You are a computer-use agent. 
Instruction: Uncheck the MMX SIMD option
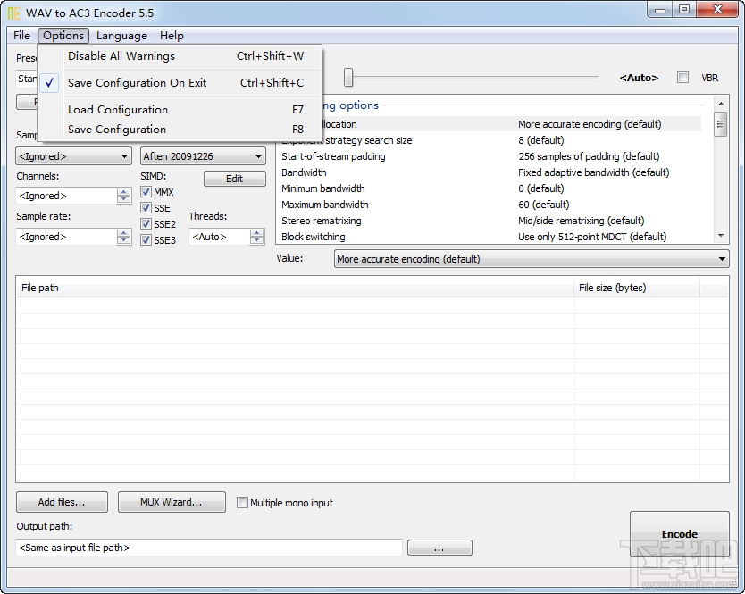[x=145, y=191]
